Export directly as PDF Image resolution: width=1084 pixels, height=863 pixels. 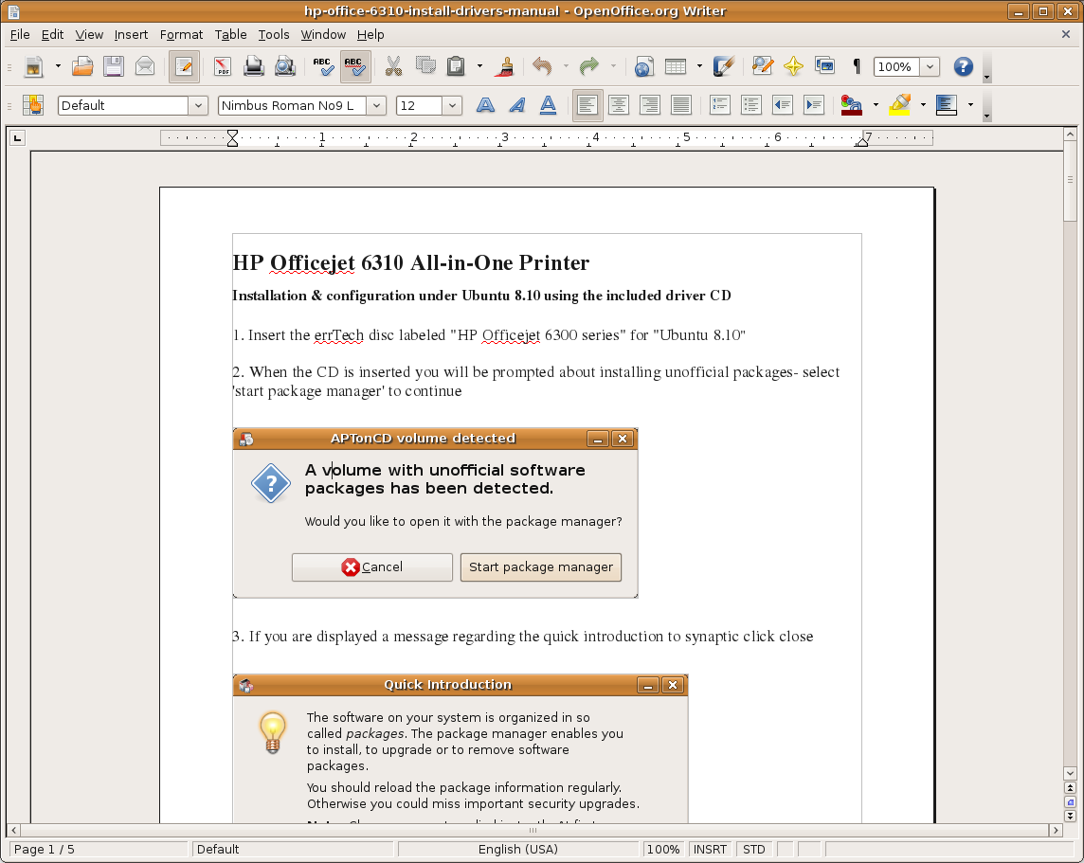[223, 67]
